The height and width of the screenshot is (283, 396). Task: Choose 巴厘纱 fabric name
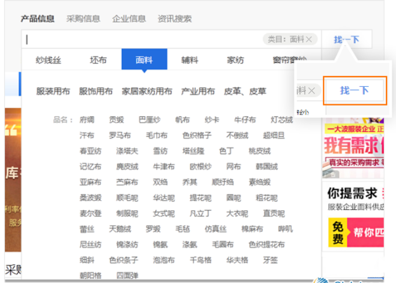point(149,120)
